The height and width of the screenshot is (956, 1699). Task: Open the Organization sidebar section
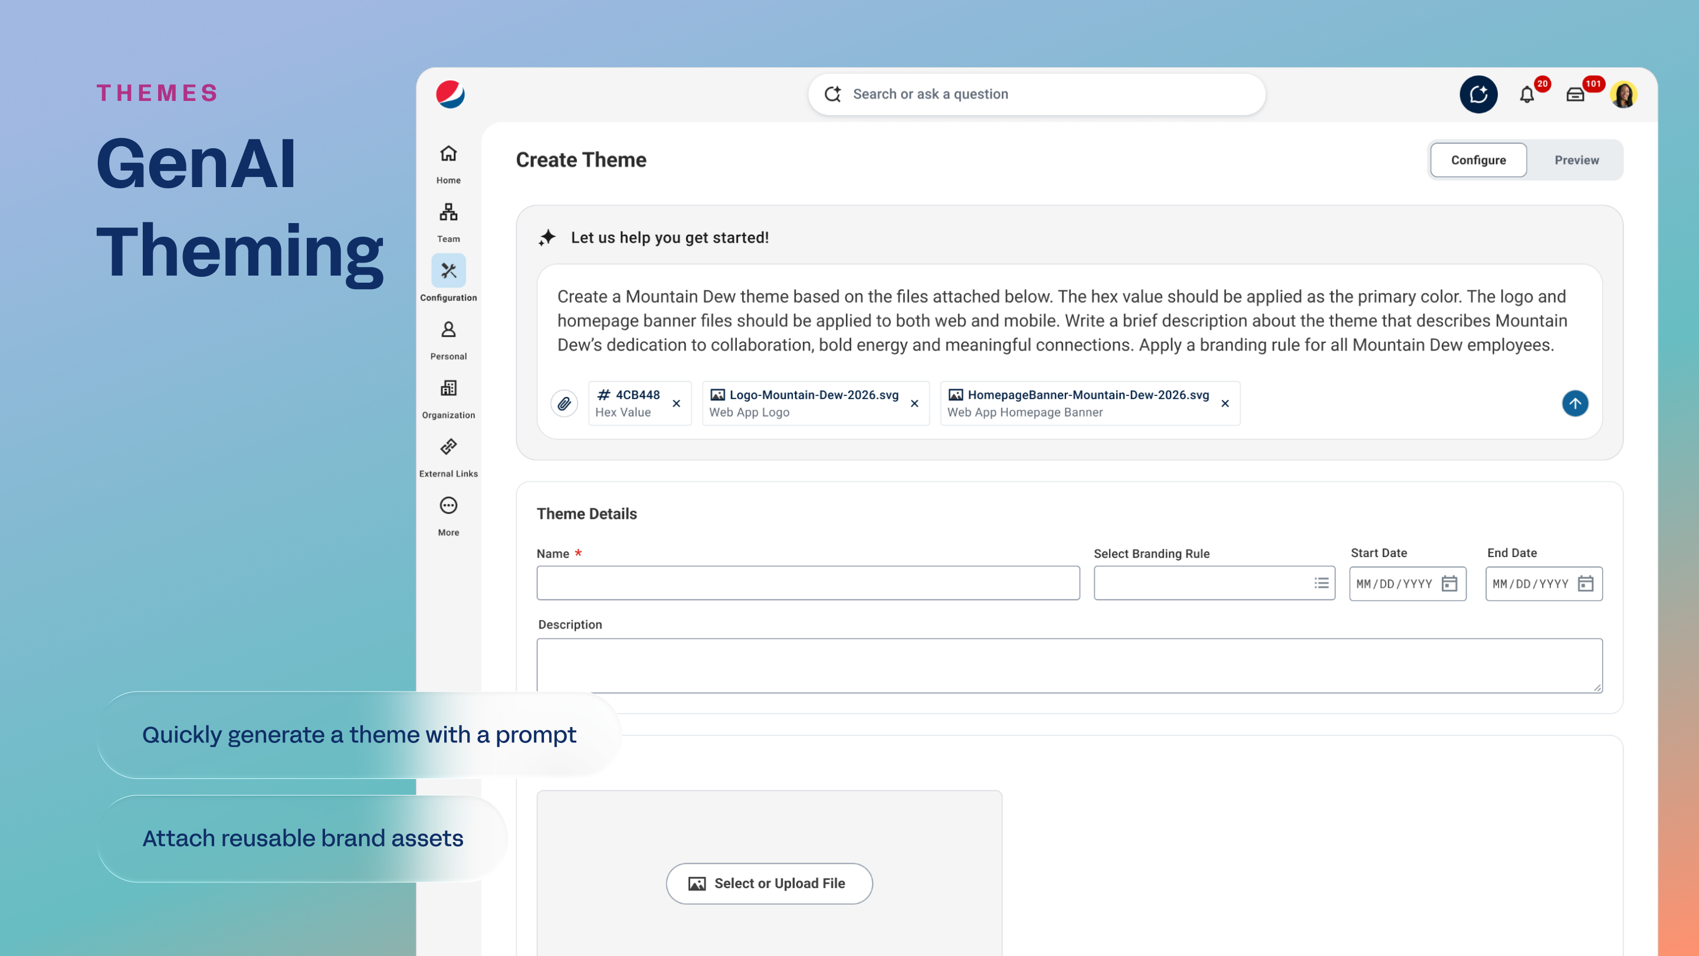click(448, 389)
